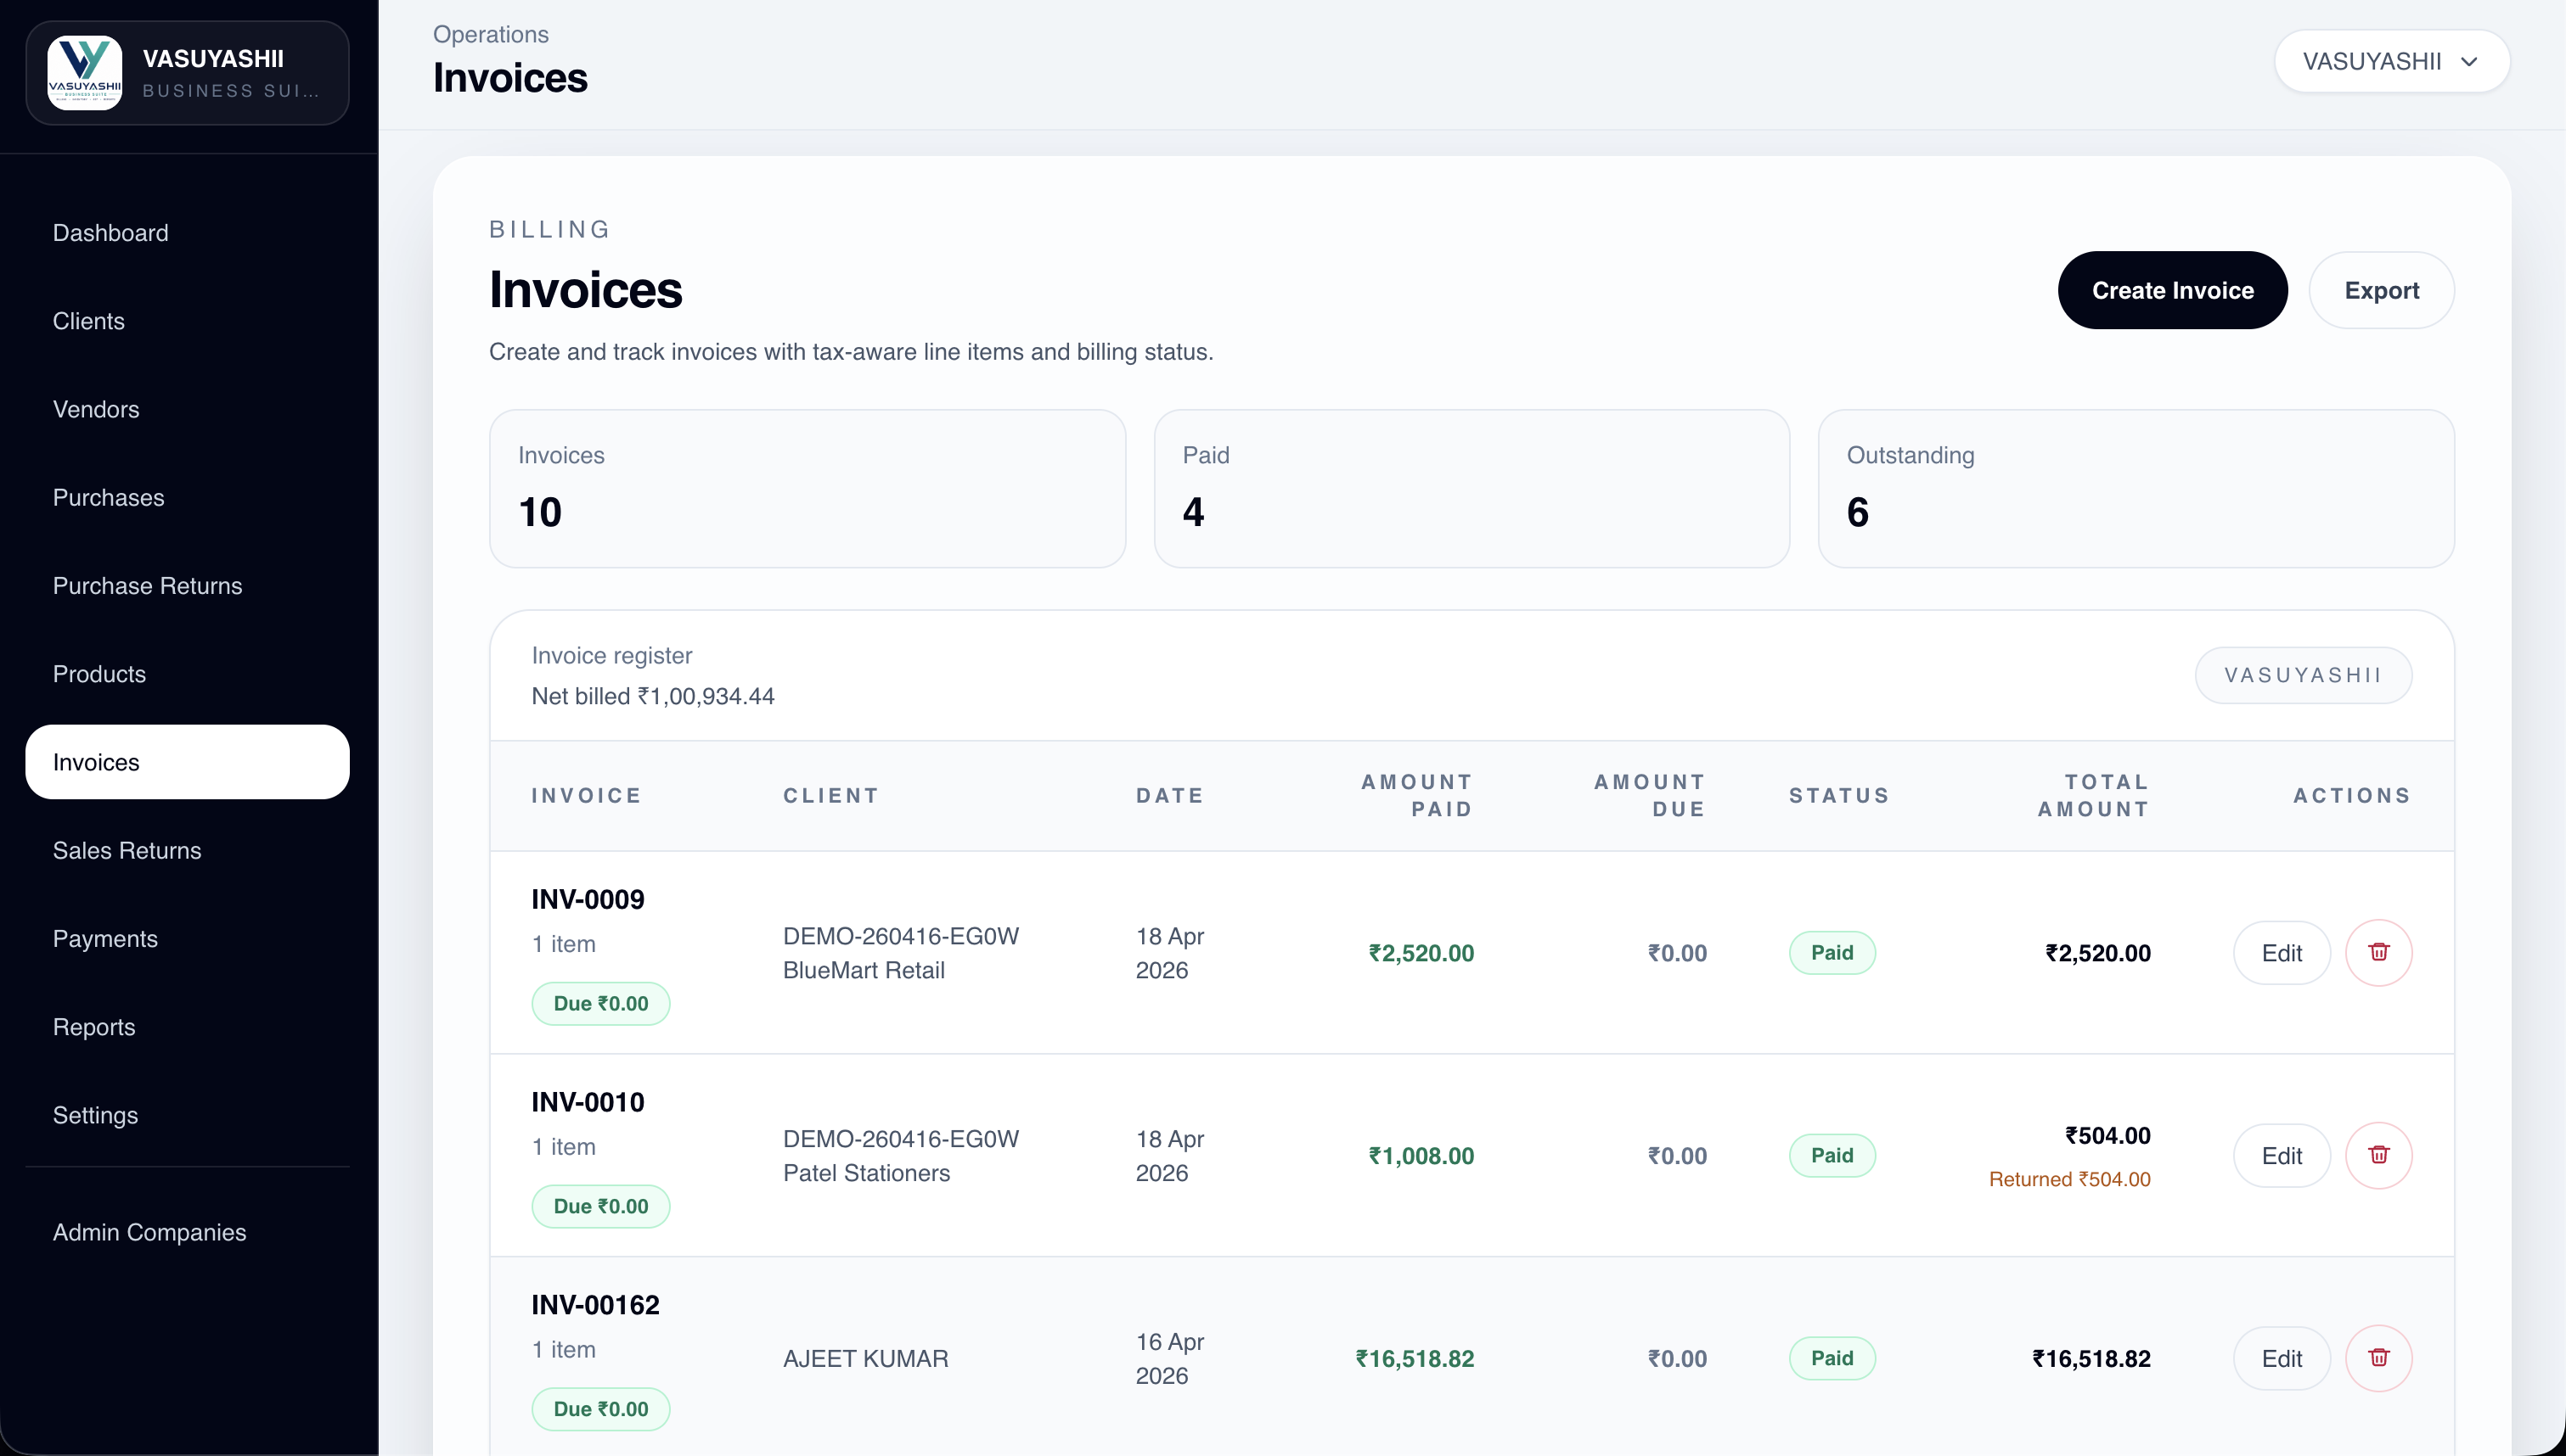The height and width of the screenshot is (1456, 2566).
Task: Open Purchase Returns page
Action: pyautogui.click(x=187, y=586)
